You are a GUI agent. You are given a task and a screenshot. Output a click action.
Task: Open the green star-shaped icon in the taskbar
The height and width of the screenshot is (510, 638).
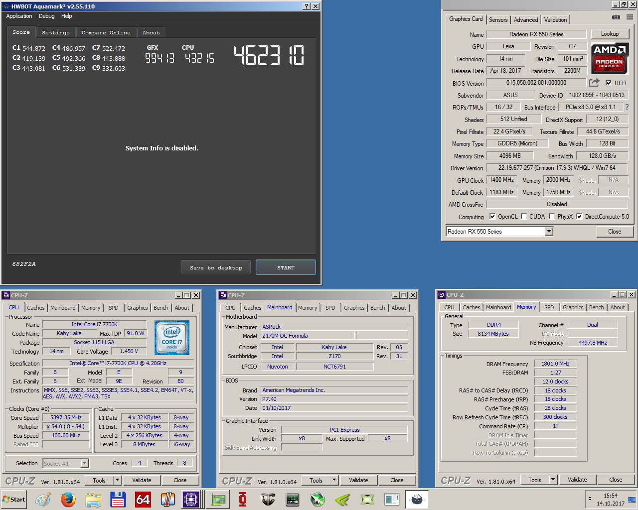pyautogui.click(x=318, y=499)
